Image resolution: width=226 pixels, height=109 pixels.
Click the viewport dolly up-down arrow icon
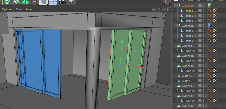click(159, 10)
